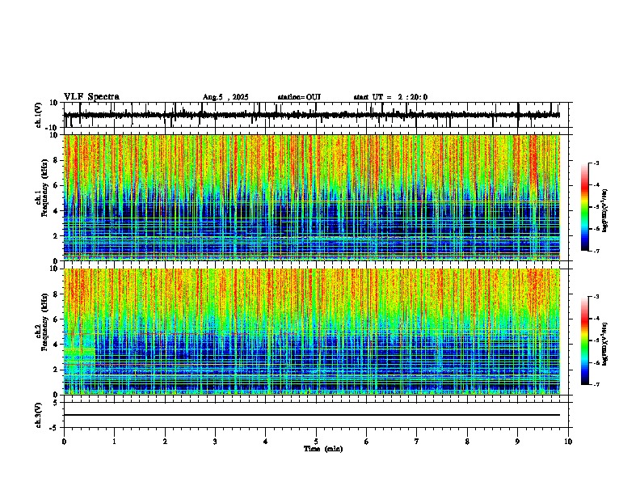Click the "-7" label on ch.1 color bar
Screen dimensions: 640x495
click(x=596, y=251)
